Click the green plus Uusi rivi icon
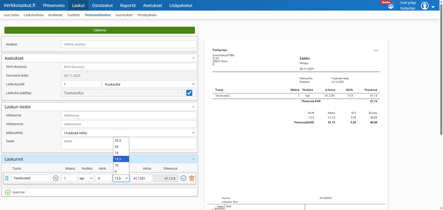The image size is (443, 210). (8, 192)
